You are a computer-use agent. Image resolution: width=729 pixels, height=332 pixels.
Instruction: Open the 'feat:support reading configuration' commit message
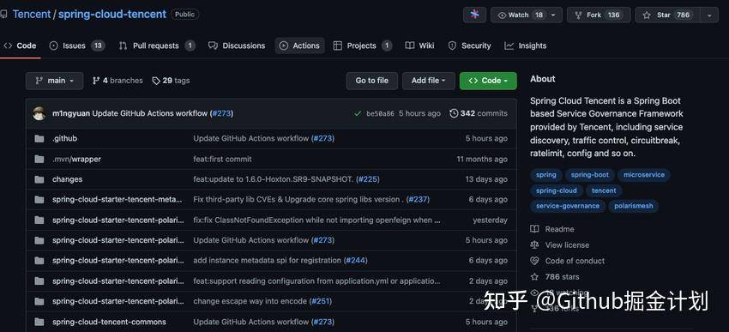(317, 281)
